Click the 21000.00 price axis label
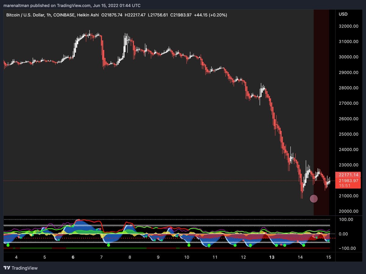This screenshot has height=274, width=366. [348, 196]
